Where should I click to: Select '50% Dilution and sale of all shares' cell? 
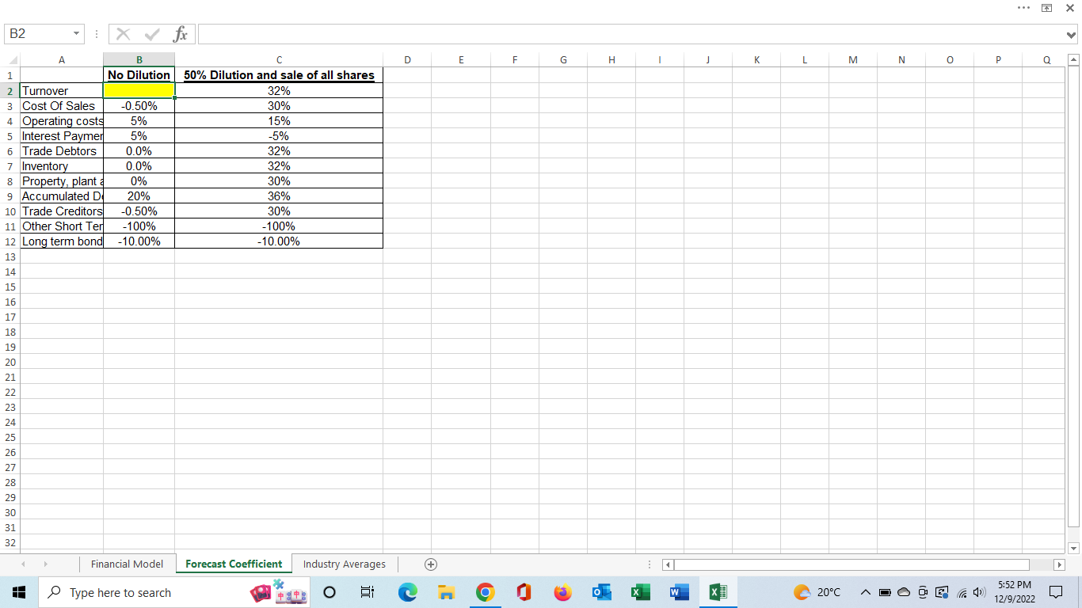tap(279, 75)
